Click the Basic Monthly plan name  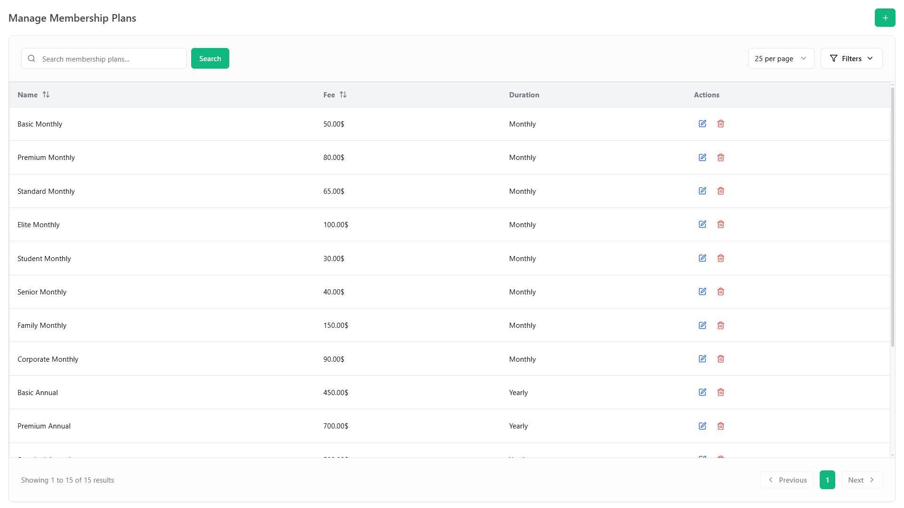coord(40,124)
